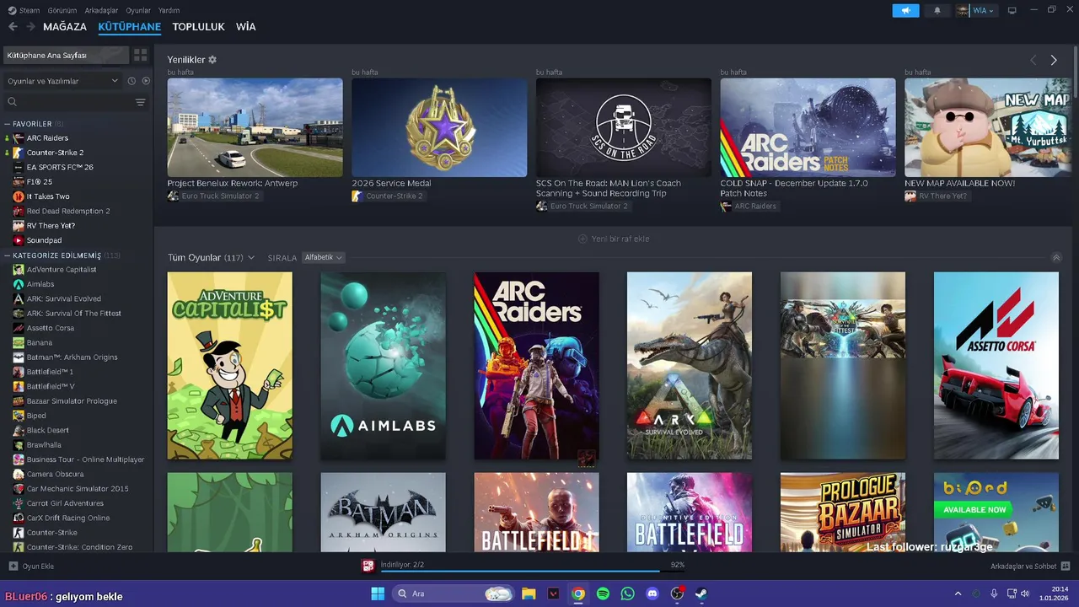
Task: Open Soundpad icon in sidebar
Action: tap(19, 240)
